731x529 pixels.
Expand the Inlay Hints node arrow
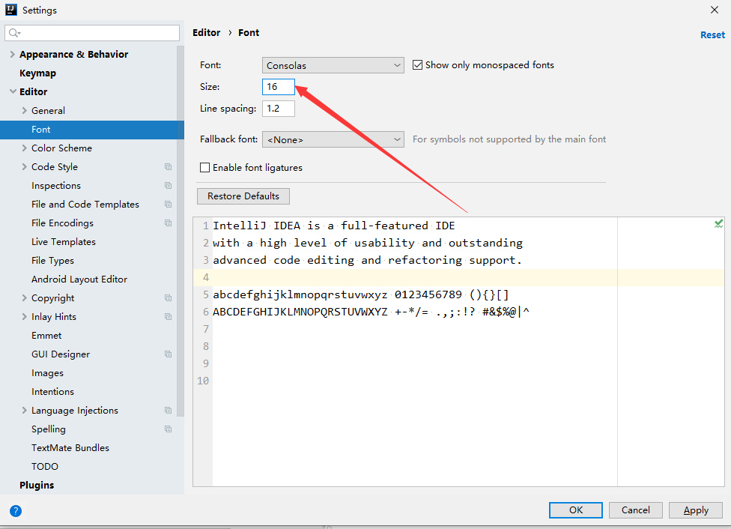pos(24,316)
